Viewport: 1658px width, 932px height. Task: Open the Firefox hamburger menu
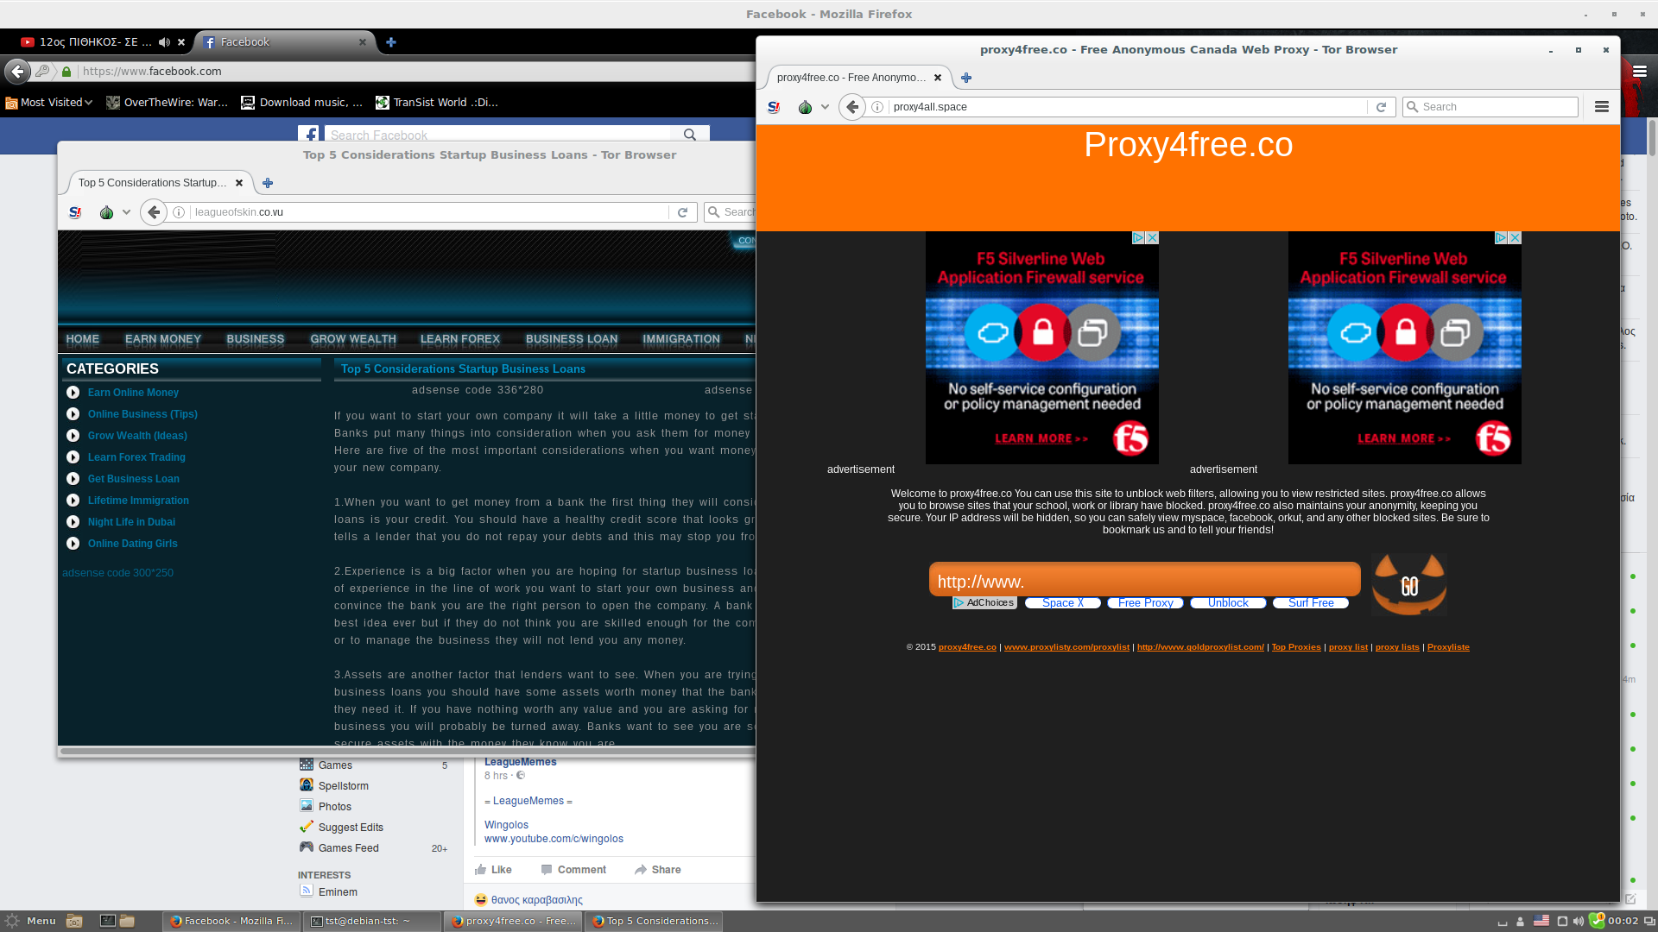click(x=1640, y=72)
